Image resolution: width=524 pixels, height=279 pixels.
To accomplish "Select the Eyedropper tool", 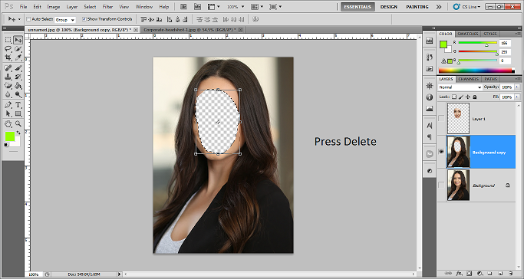I will coord(18,57).
